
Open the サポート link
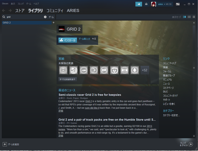167,100
